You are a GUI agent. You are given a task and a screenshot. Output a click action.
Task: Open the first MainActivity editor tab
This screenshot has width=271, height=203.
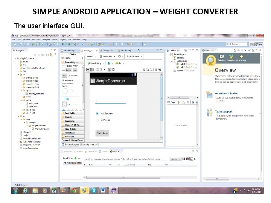click(x=69, y=50)
